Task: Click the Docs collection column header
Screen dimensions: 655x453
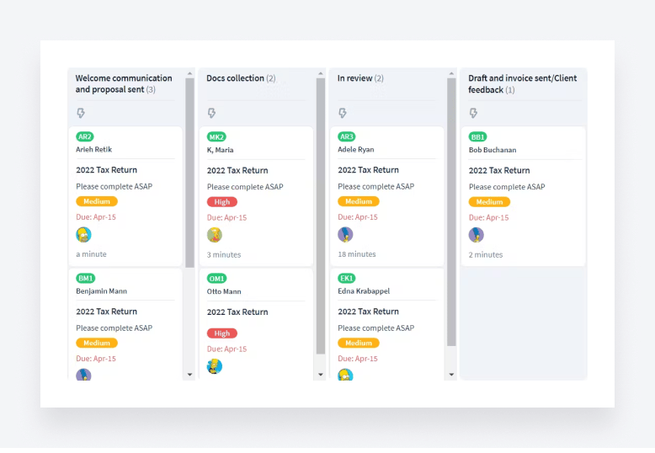Action: (x=241, y=78)
